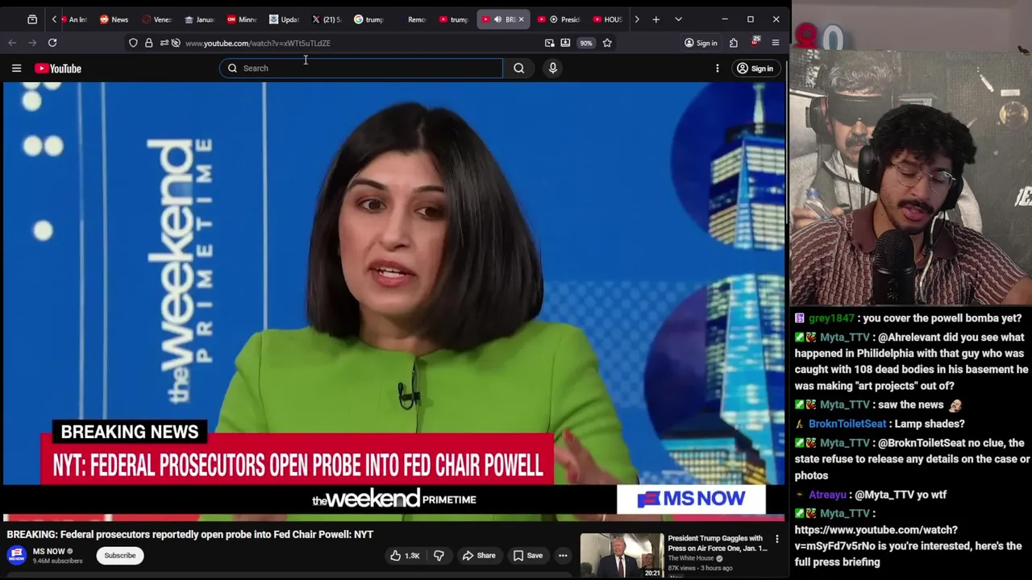Image resolution: width=1032 pixels, height=580 pixels.
Task: Click the autoplay blocked icon in address bar
Action: (176, 43)
